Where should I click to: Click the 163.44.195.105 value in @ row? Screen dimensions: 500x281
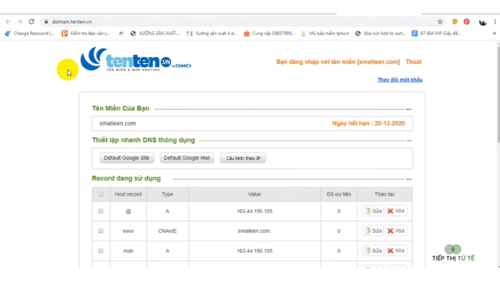[x=254, y=211]
